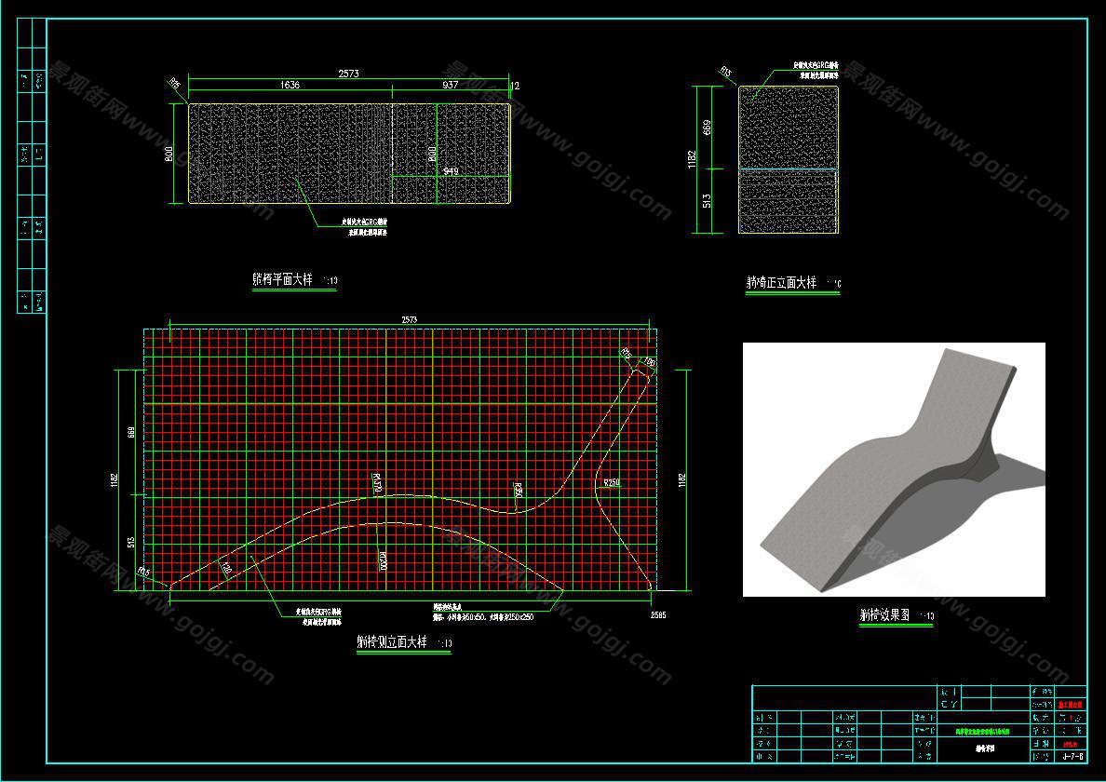The image size is (1106, 782).
Task: Click the 2565 dimension at grid bottom right
Action: coord(659,615)
